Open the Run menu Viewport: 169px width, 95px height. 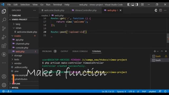(x=48, y=5)
